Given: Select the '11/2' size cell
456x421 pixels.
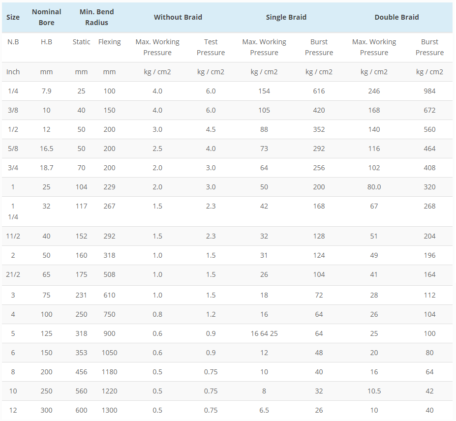Looking at the screenshot, I should [13, 236].
